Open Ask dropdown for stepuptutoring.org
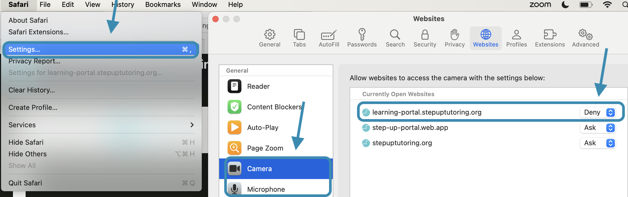The image size is (628, 197). 598,143
